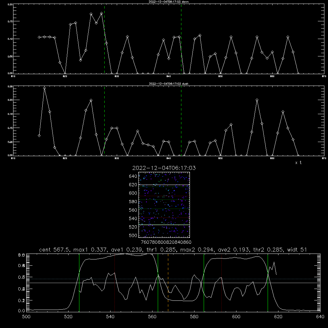Click the 'cent 567.5' text in bottom title
The width and height of the screenshot is (328, 328).
click(x=55, y=250)
